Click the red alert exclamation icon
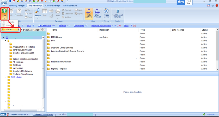This screenshot has height=117, width=219. [217, 6]
